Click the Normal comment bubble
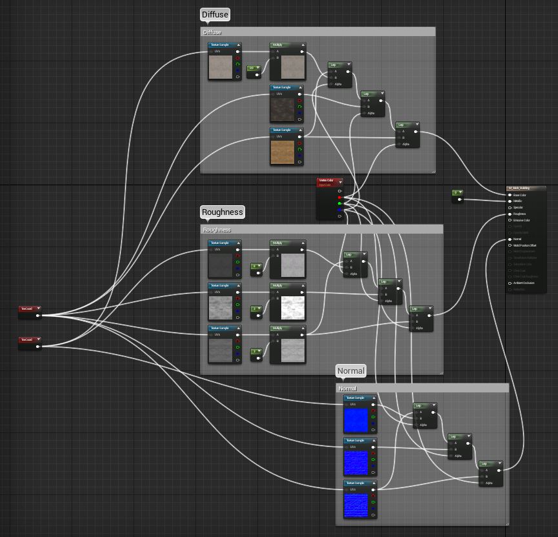The height and width of the screenshot is (537, 558). tap(351, 370)
